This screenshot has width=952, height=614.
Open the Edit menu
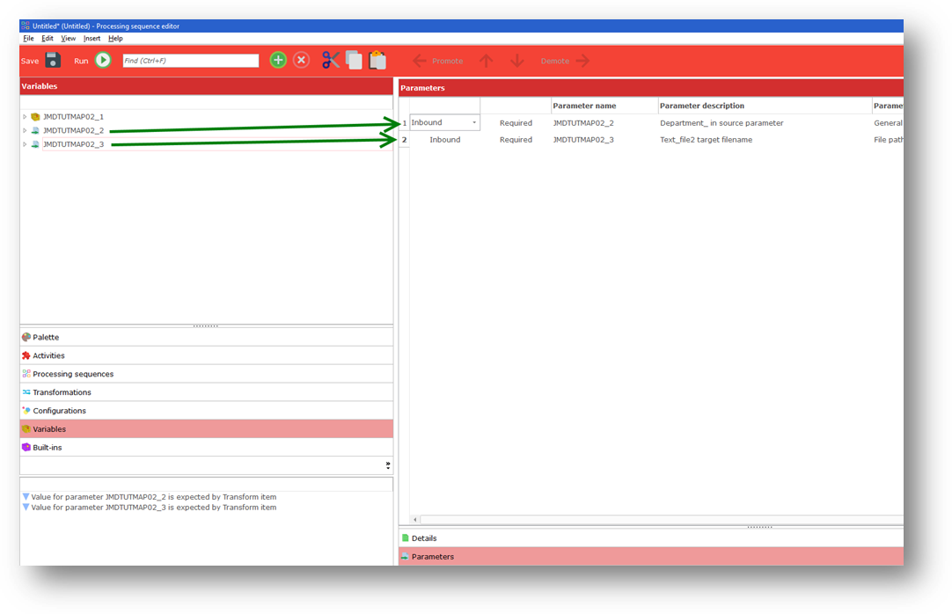pyautogui.click(x=48, y=38)
